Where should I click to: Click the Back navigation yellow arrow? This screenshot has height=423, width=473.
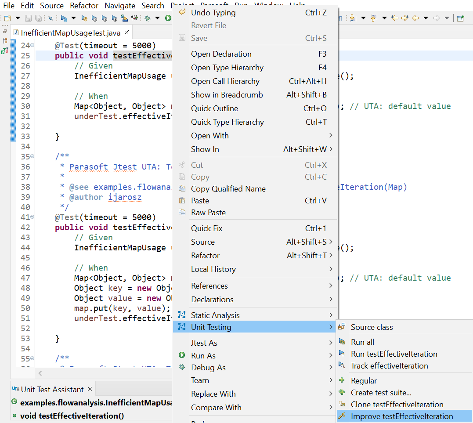(415, 18)
